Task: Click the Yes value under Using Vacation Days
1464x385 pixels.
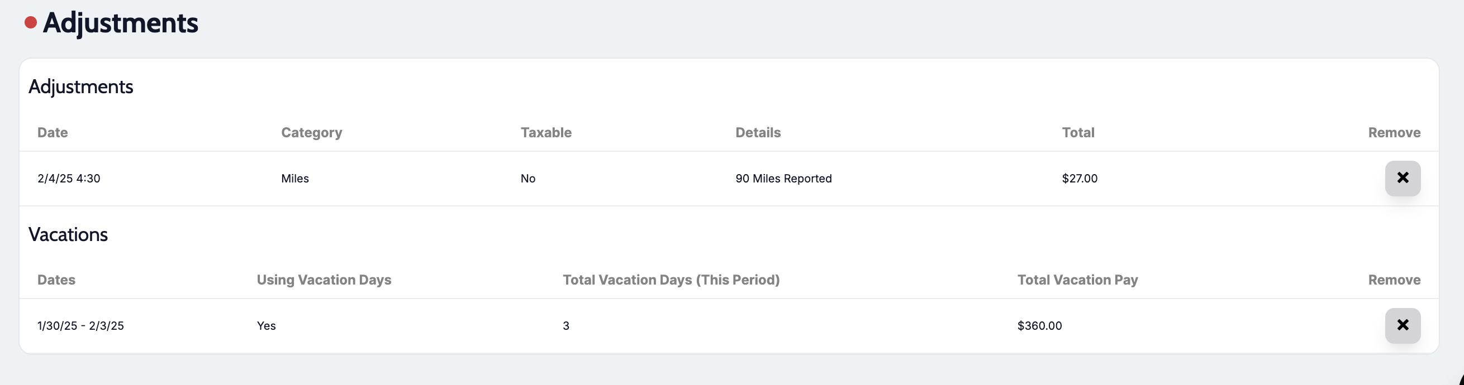Action: click(266, 325)
